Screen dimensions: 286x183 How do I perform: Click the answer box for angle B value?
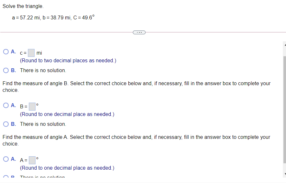(31, 106)
